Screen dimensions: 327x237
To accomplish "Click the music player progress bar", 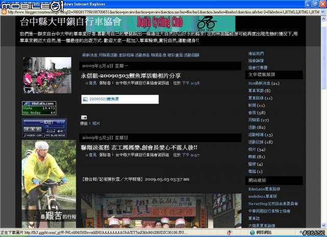I will [55, 126].
